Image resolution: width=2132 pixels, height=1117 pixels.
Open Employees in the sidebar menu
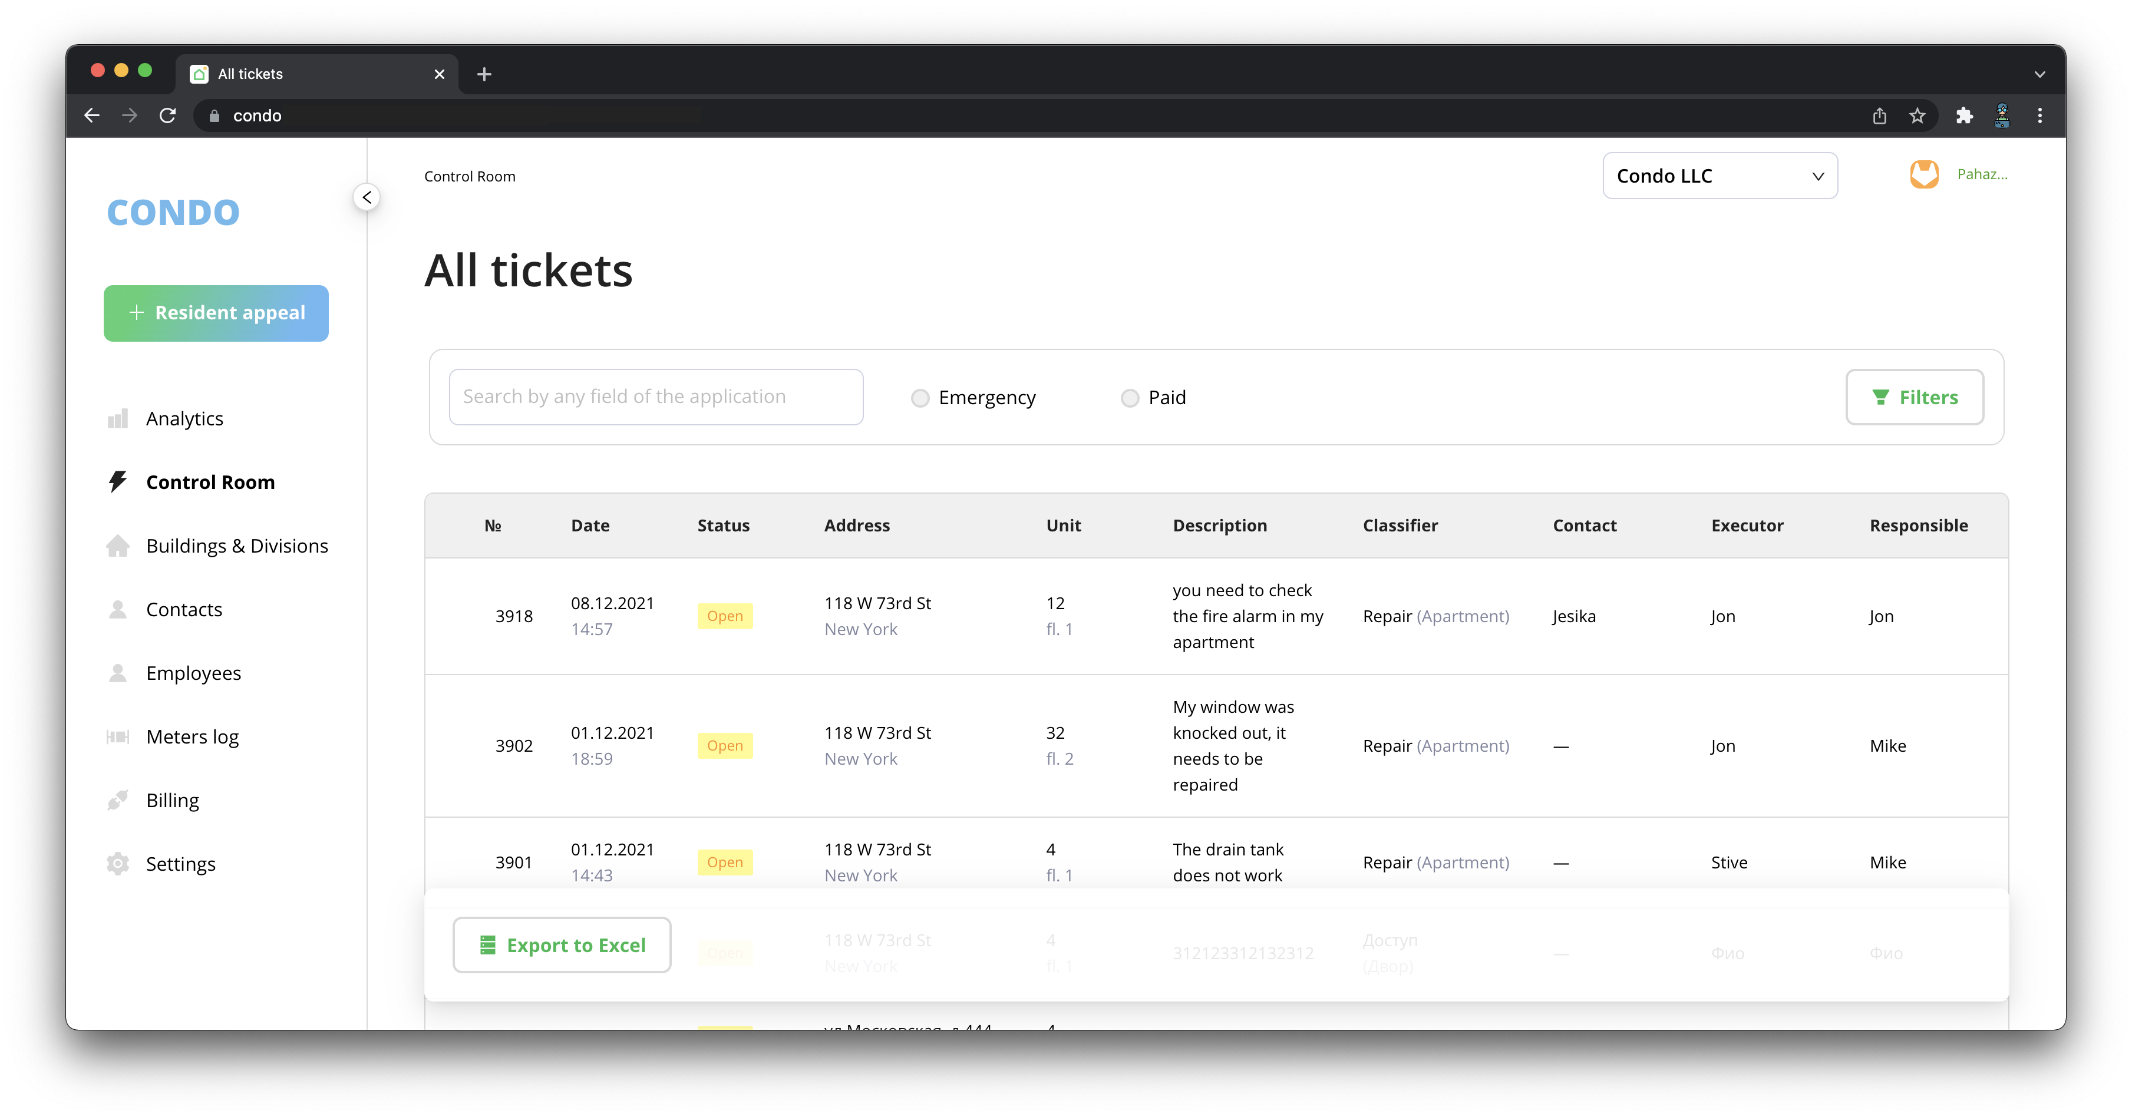(194, 673)
